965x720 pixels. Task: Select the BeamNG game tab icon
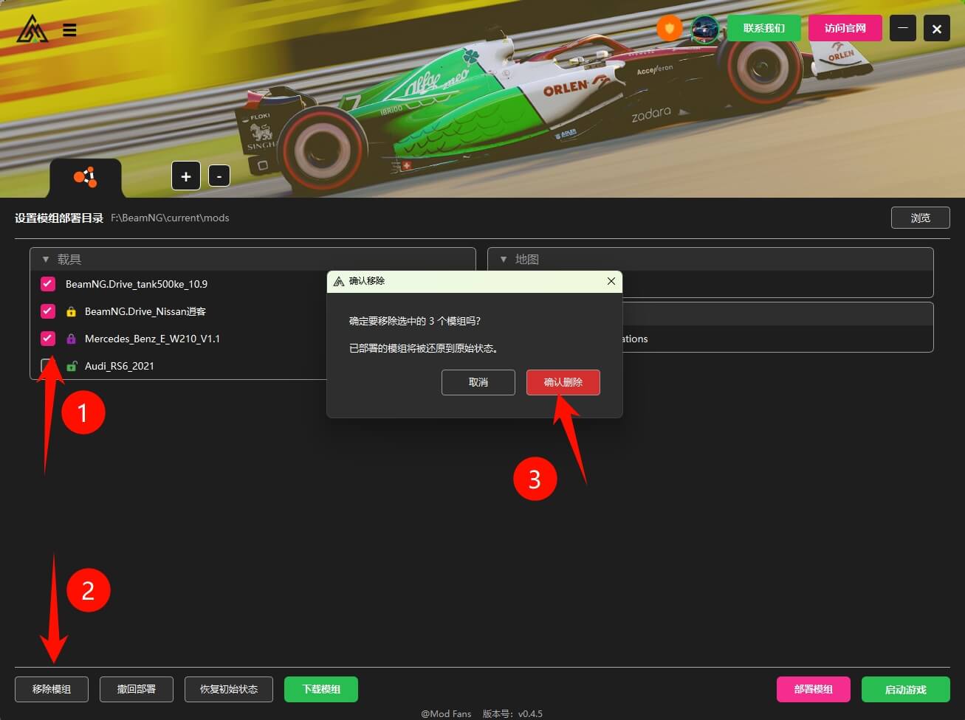pyautogui.click(x=85, y=177)
